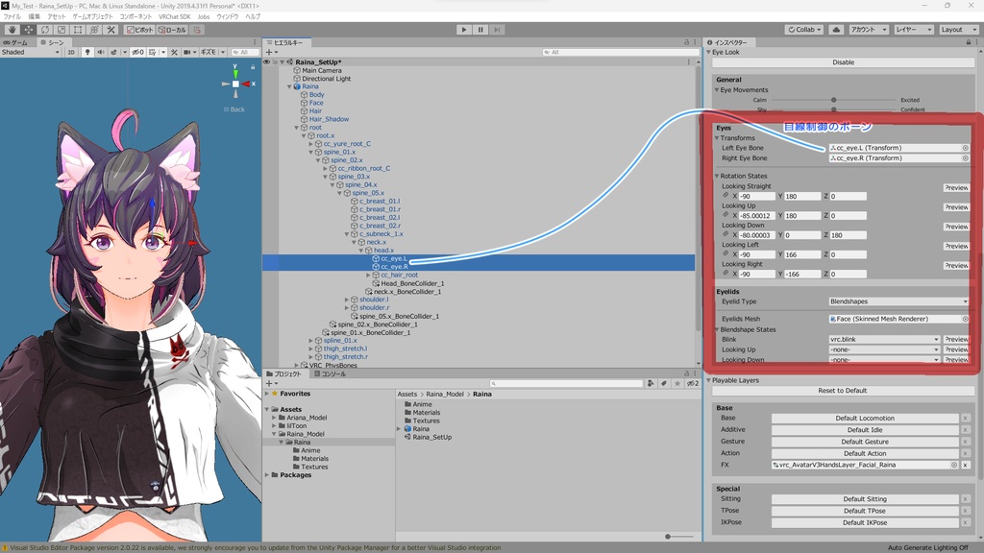The image size is (984, 553).
Task: Open the レイヤー layers dropdown
Action: coord(913,30)
